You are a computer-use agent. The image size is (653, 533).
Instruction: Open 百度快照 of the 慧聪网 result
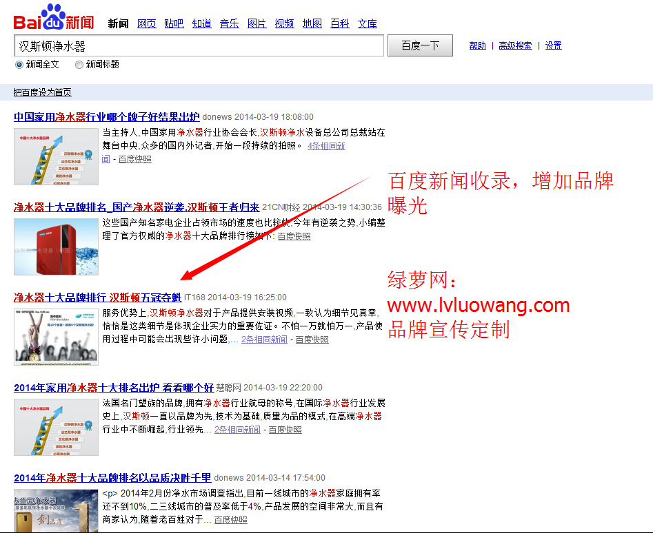(285, 430)
